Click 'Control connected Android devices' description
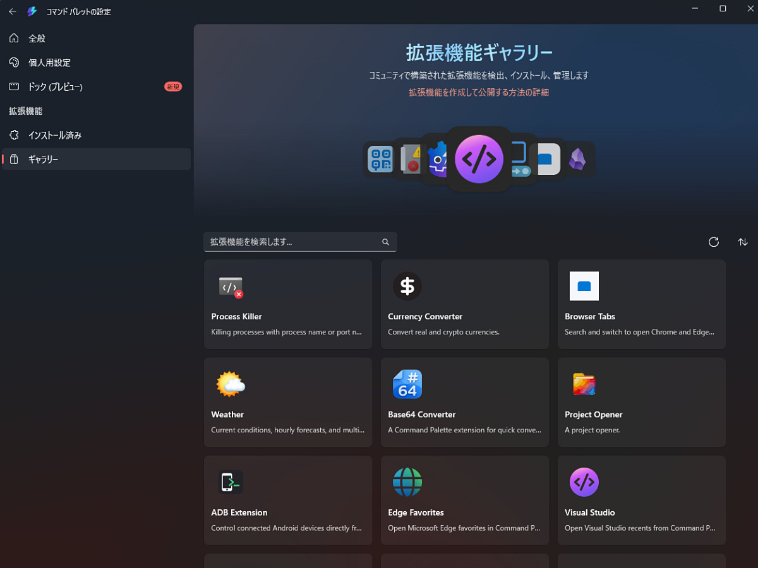Screen dimensions: 758x568 (287, 528)
